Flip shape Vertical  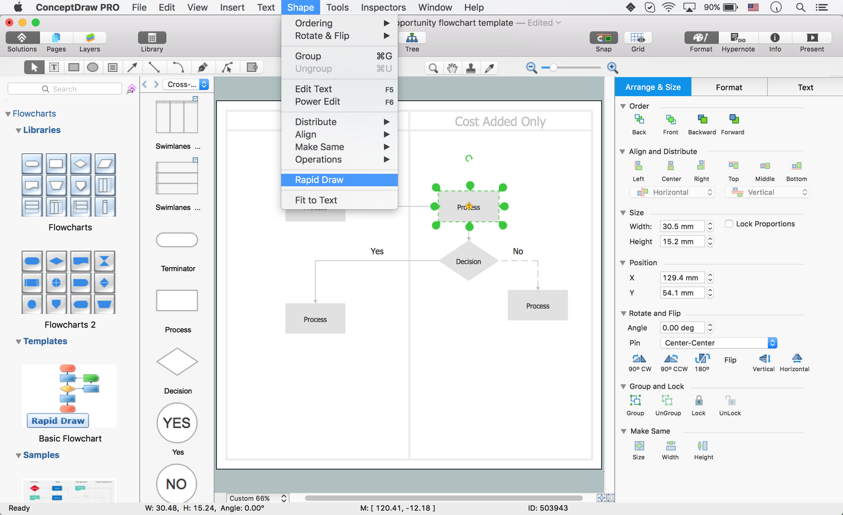pyautogui.click(x=764, y=363)
